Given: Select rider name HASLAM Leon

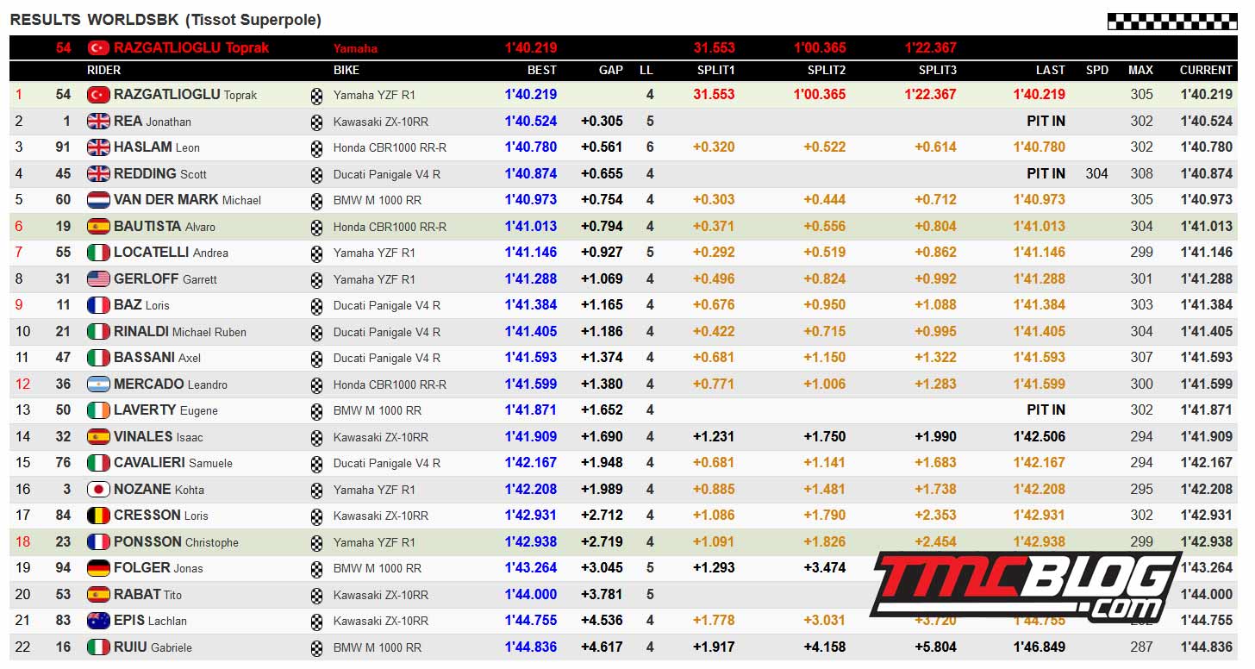Looking at the screenshot, I should [157, 147].
